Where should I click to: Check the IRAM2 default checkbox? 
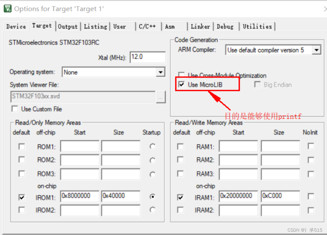(x=180, y=210)
